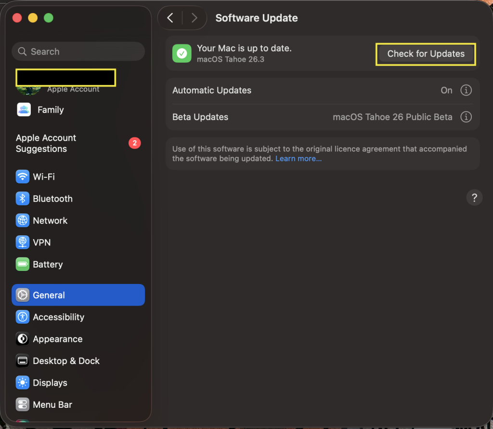Open Accessibility icon in sidebar
Viewport: 493px width, 429px height.
(x=23, y=317)
